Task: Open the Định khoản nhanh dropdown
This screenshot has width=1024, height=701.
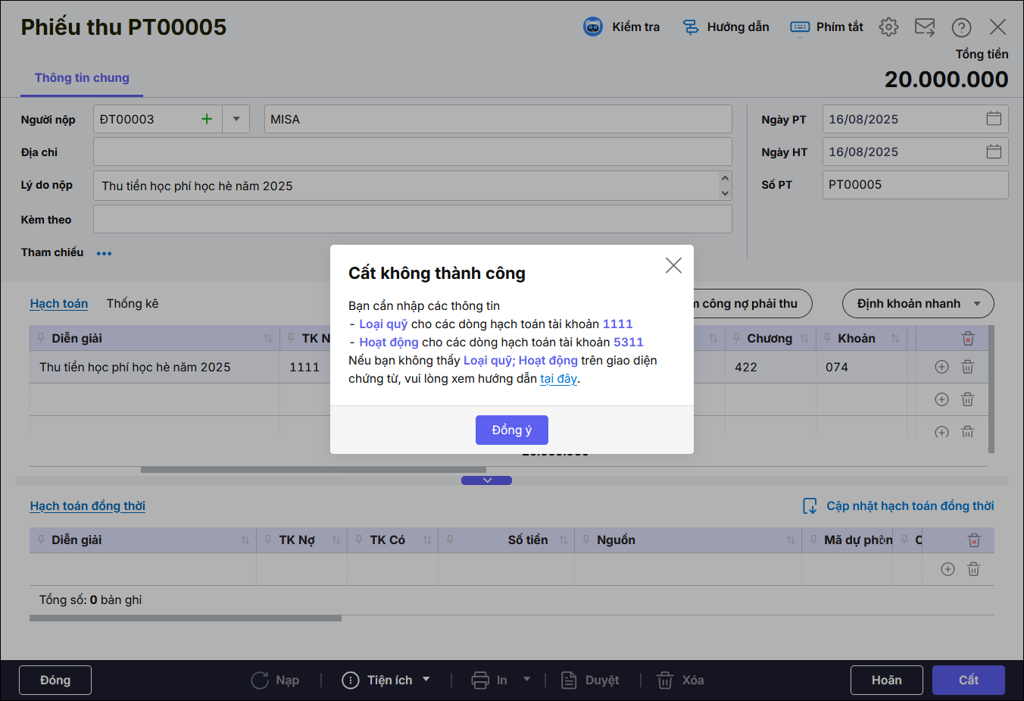Action: pyautogui.click(x=917, y=304)
